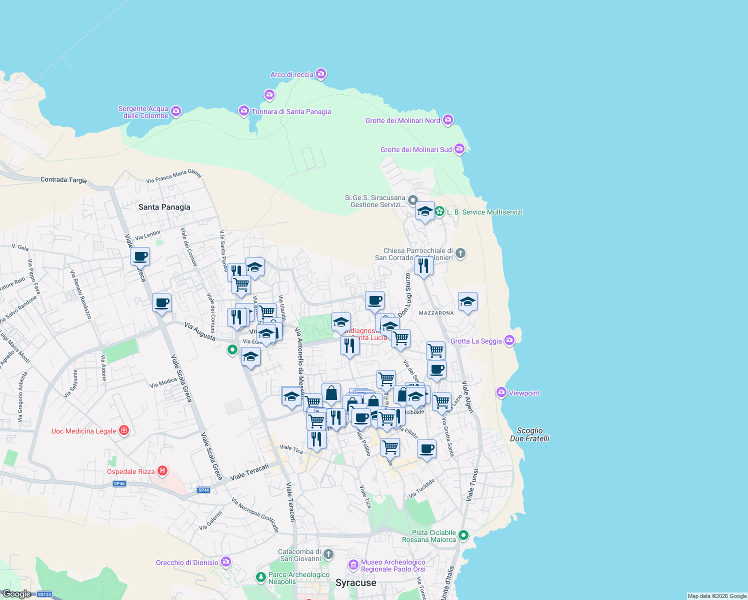This screenshot has height=600, width=748.
Task: Select Sorgente Acqua delle Colombe camera icon
Action: tap(175, 111)
